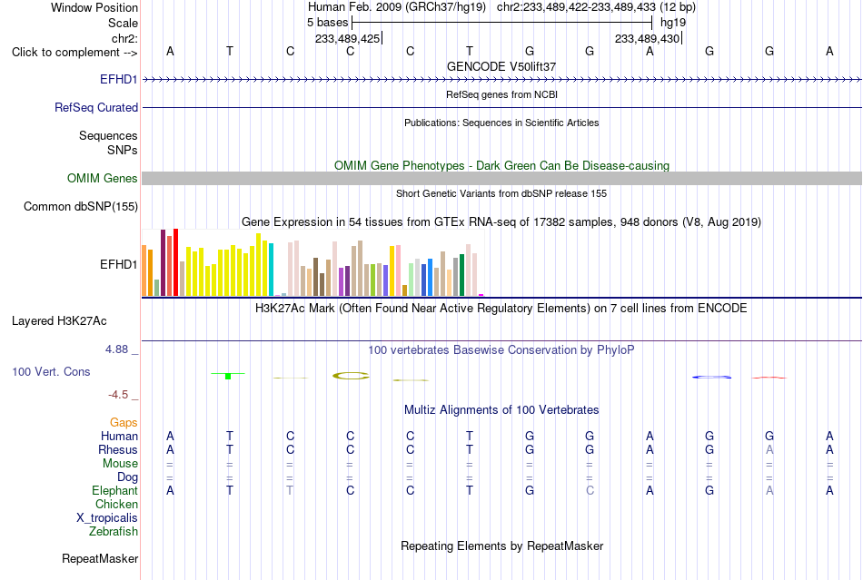This screenshot has width=863, height=580.
Task: Click the green T conservation bar in PhyloP track
Action: 228,376
